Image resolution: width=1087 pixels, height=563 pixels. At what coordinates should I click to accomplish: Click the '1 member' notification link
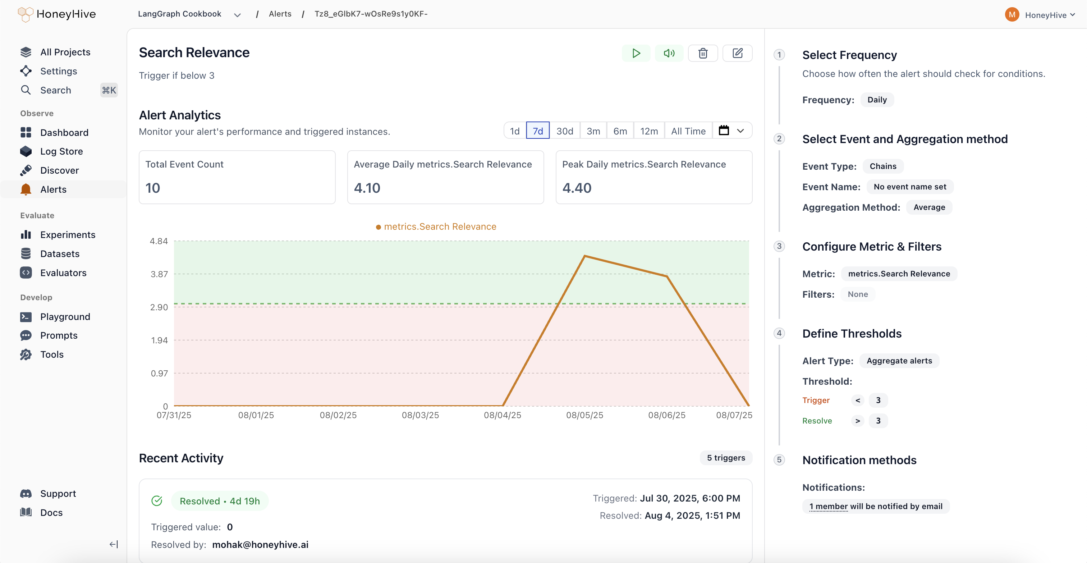click(x=828, y=506)
